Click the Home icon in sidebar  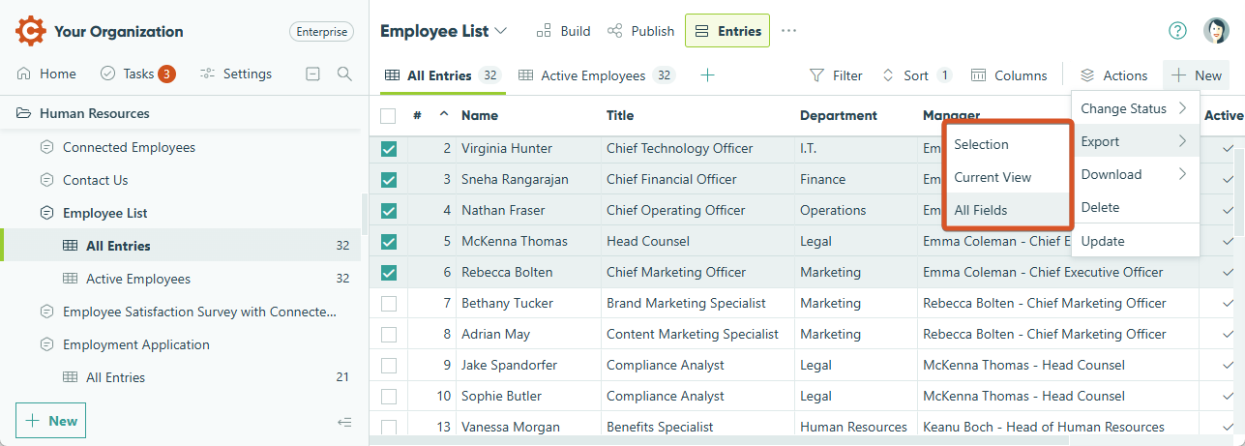24,74
